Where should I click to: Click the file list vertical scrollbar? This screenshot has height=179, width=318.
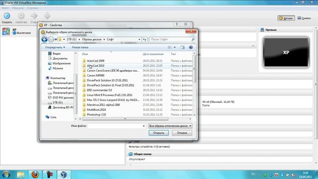click(194, 69)
